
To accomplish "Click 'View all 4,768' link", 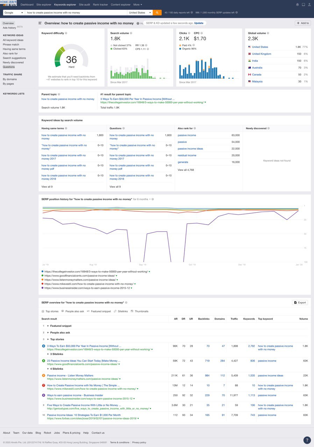I will click(186, 170).
